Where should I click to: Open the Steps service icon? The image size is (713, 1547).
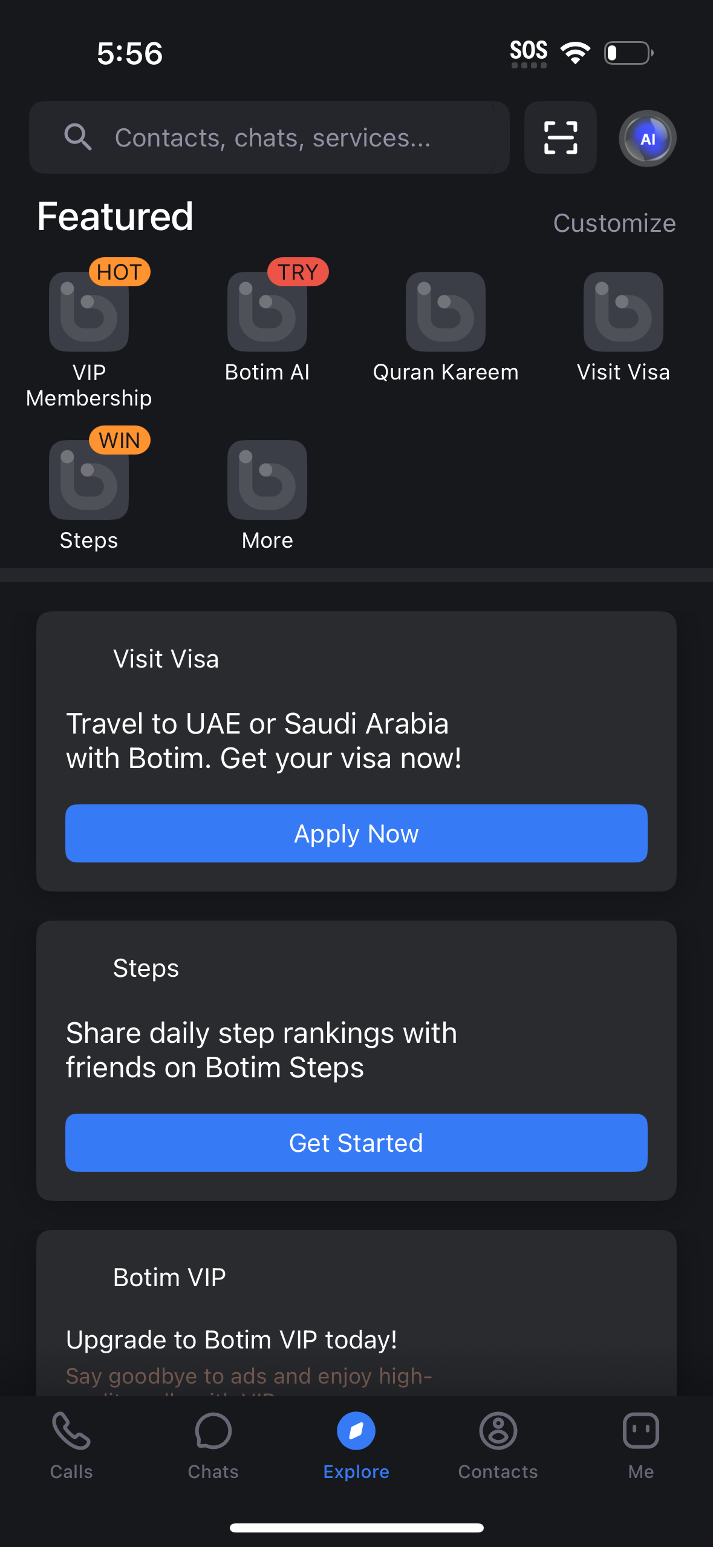88,479
